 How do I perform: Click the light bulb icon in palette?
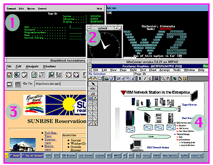[x=96, y=123]
